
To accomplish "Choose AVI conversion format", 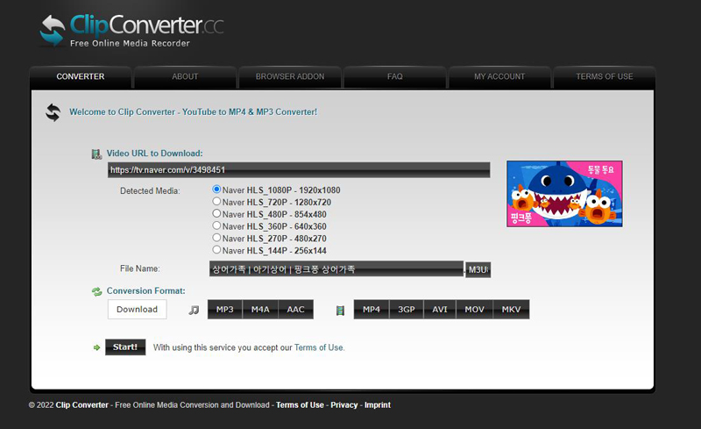I will pos(440,310).
